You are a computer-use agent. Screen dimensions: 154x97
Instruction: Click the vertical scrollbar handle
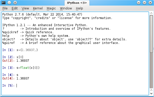pos(151,34)
